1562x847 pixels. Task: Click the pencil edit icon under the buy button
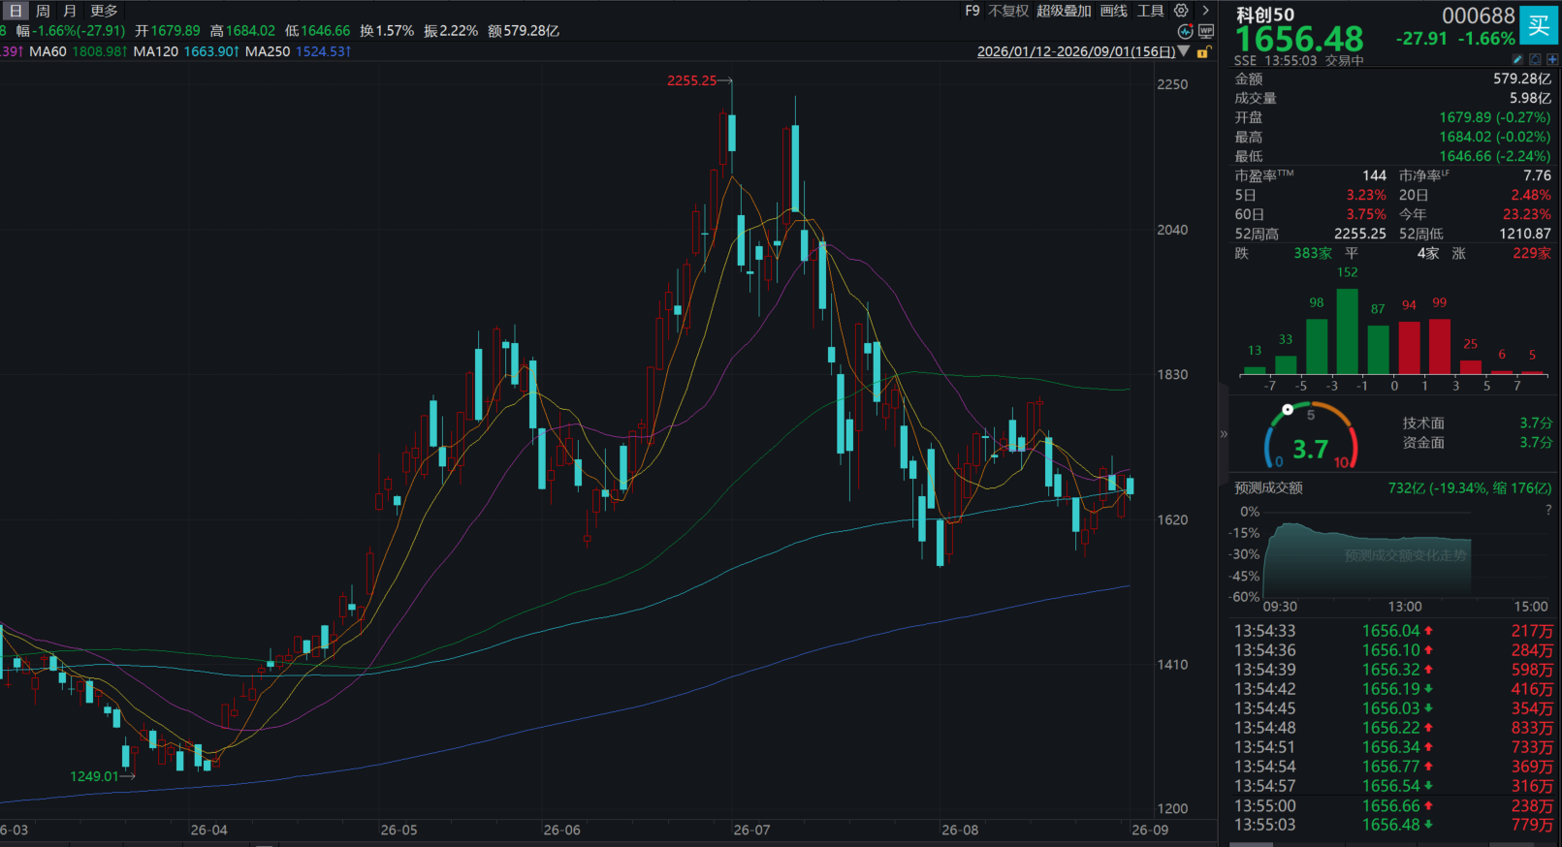[x=1517, y=60]
